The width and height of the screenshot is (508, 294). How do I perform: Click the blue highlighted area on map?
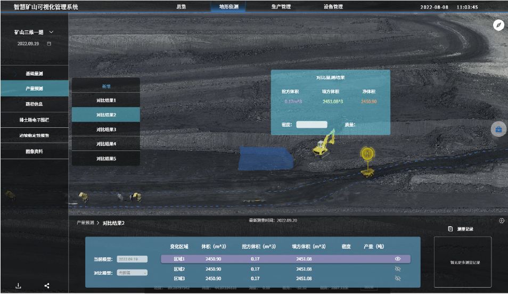[266, 158]
